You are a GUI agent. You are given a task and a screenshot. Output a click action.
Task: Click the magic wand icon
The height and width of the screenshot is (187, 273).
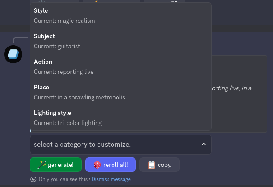point(42,165)
